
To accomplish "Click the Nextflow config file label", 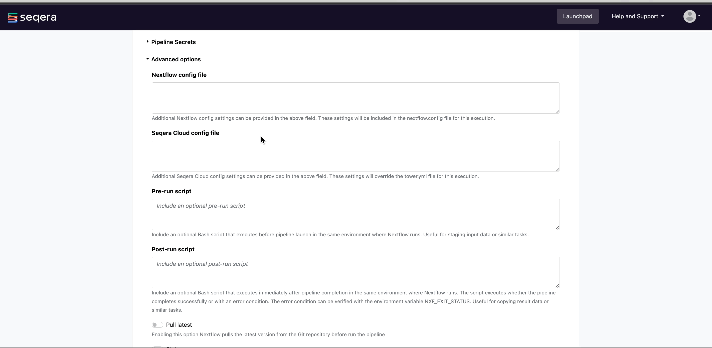I will (x=179, y=75).
